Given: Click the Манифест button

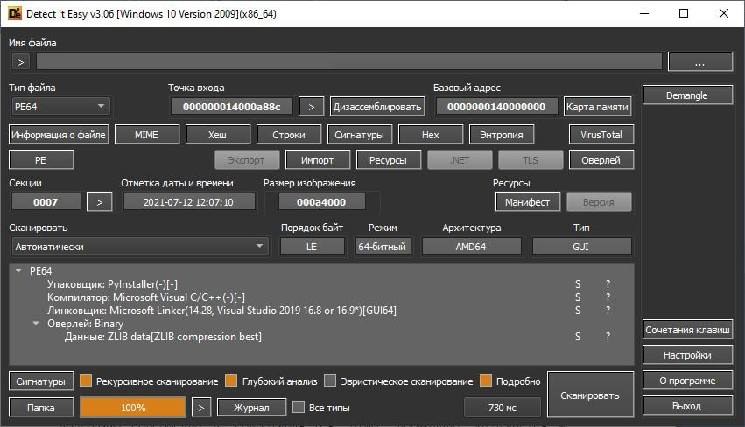Looking at the screenshot, I should pyautogui.click(x=527, y=202).
